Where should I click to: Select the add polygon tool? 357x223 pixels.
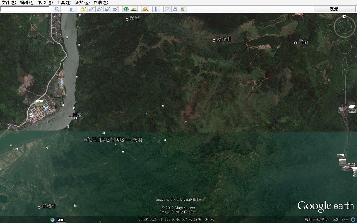pos(91,9)
